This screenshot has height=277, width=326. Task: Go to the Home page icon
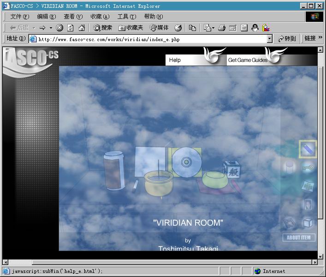coord(82,28)
